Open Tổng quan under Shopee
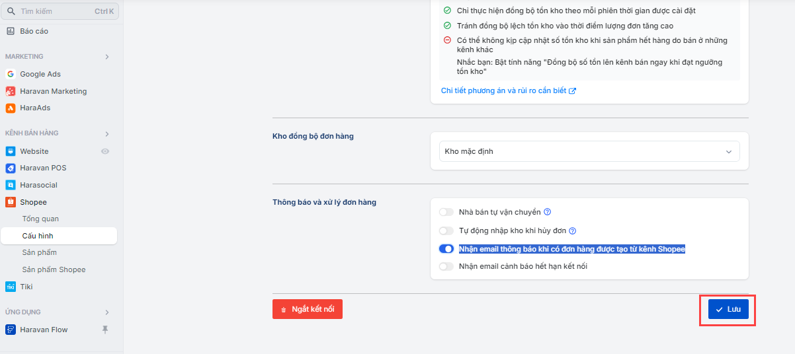Screen dimensions: 795x354 40,219
